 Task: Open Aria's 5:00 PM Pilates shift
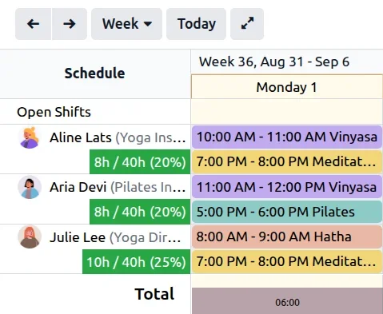287,212
